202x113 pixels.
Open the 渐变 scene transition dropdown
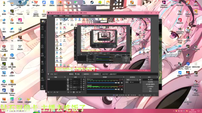click(x=132, y=80)
